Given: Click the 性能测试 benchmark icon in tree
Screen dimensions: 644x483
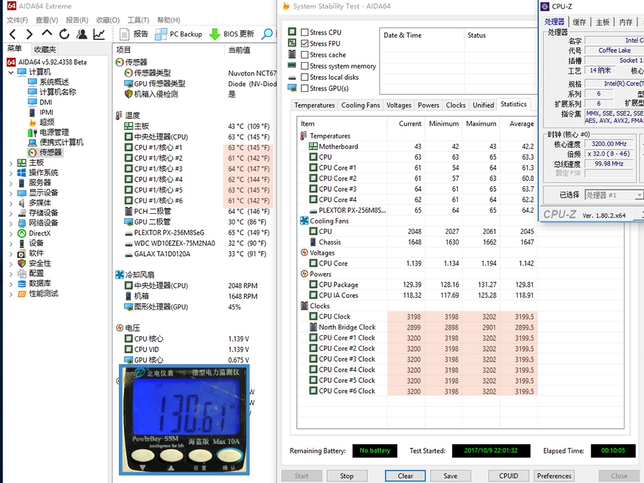Looking at the screenshot, I should tap(22, 294).
